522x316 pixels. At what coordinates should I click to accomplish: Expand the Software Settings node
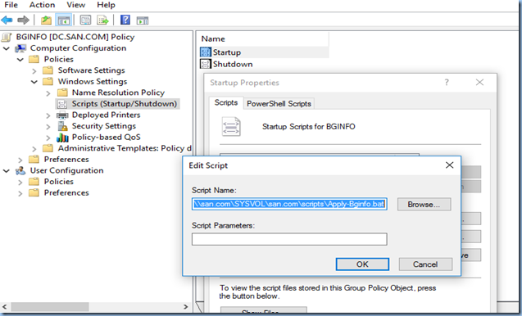pos(34,71)
